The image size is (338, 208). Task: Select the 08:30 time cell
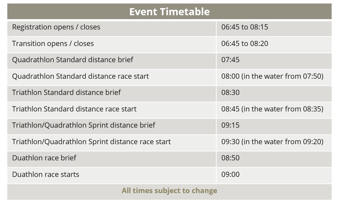[231, 93]
